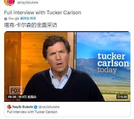Click the blue verified checkmark badge
The height and width of the screenshot is (119, 134).
(36, 107)
